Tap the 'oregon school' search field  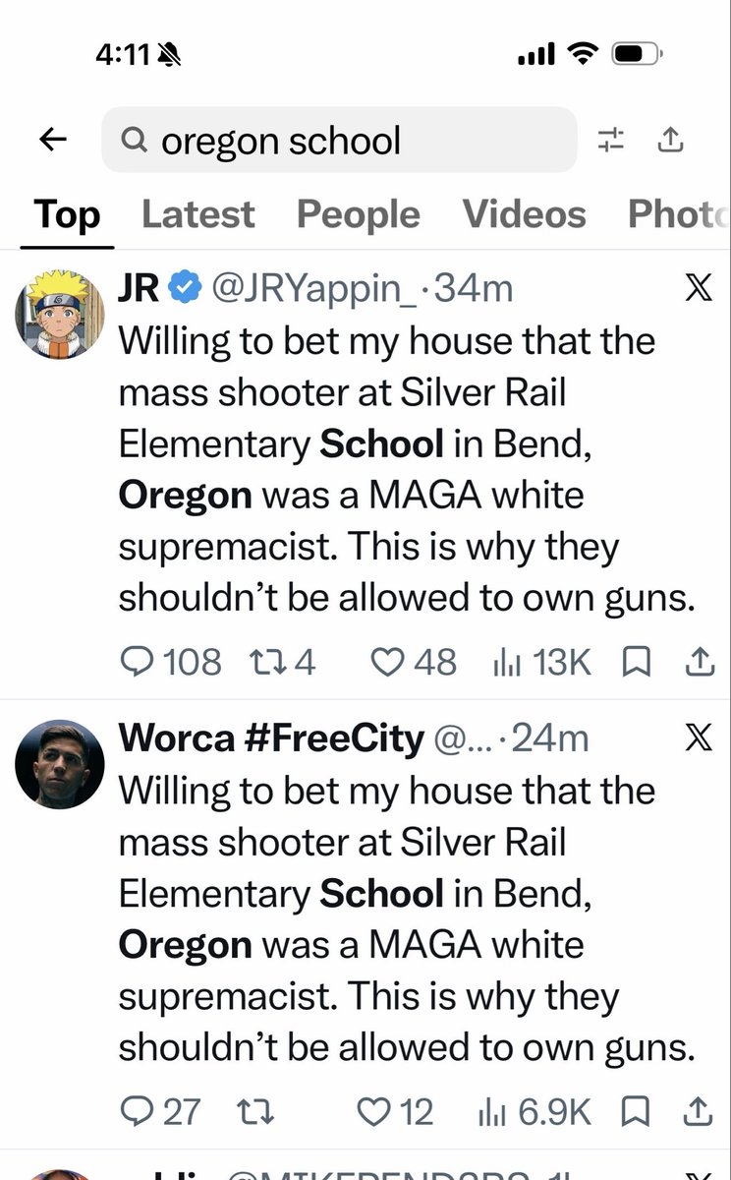[x=339, y=141]
